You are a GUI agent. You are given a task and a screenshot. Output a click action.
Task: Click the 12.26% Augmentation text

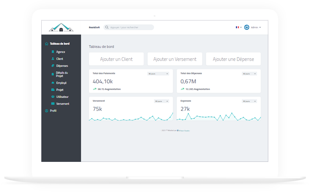pyautogui.click(x=198, y=89)
